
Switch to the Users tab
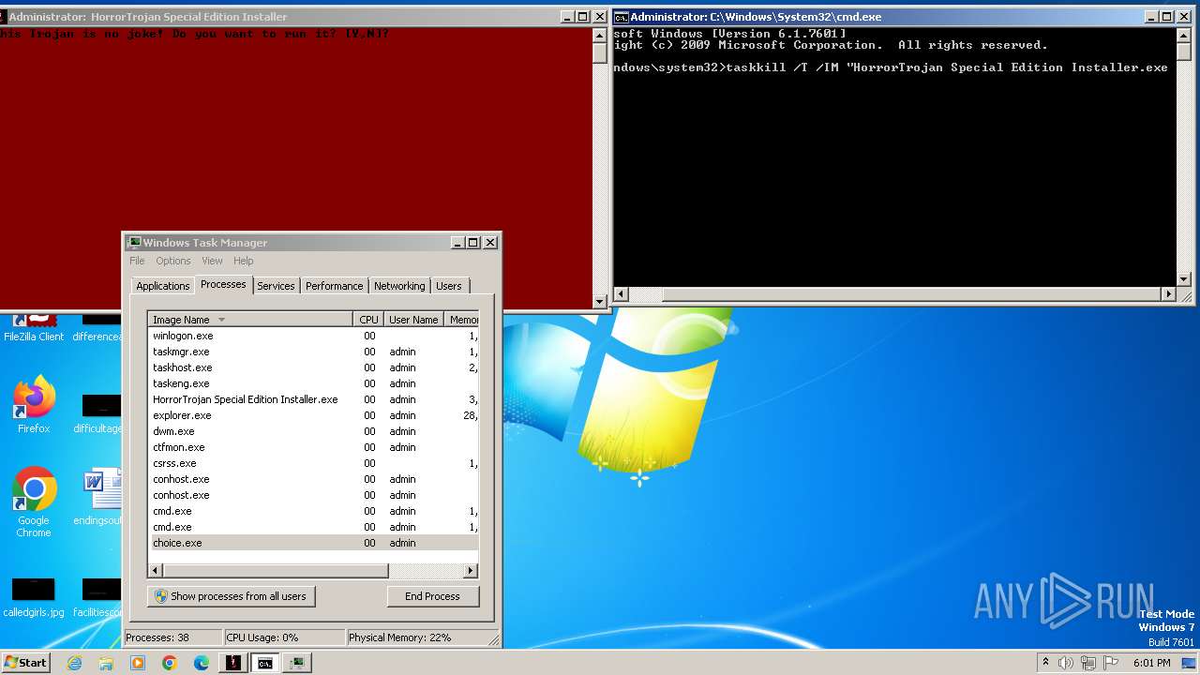click(x=449, y=286)
